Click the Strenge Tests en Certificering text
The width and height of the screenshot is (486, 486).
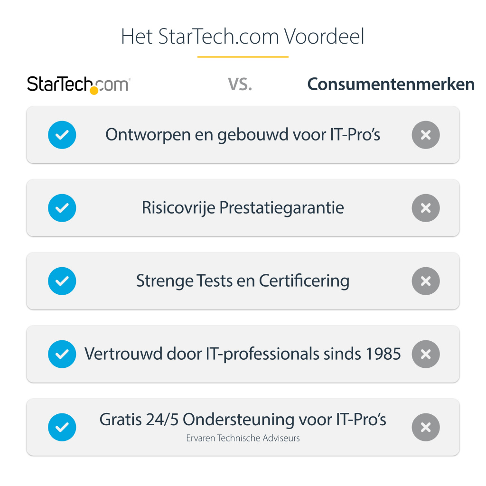click(243, 281)
